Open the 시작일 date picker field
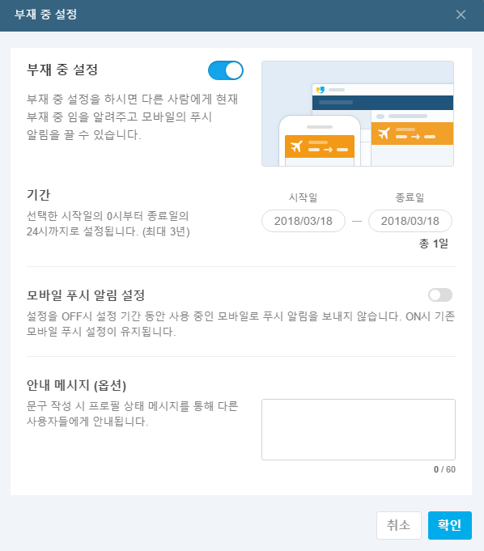The height and width of the screenshot is (551, 484). click(x=304, y=221)
